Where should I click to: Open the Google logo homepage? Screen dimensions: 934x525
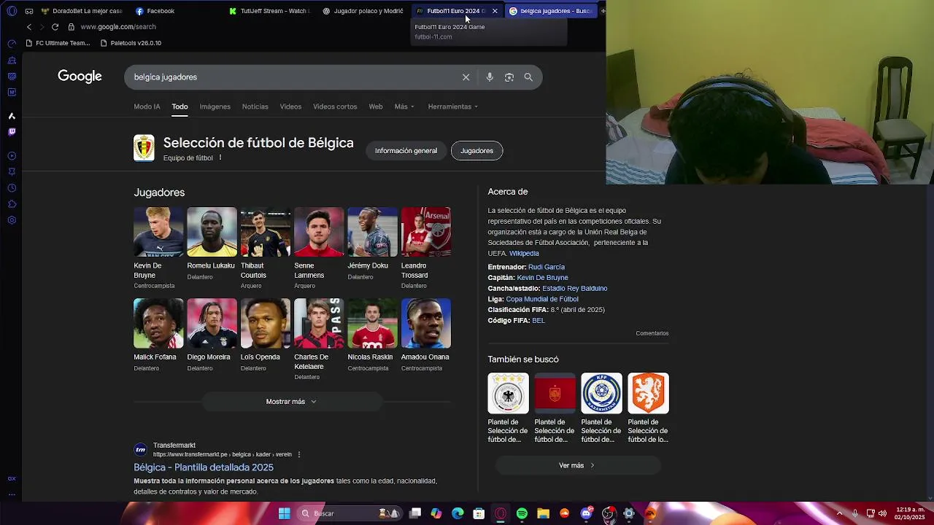[80, 77]
